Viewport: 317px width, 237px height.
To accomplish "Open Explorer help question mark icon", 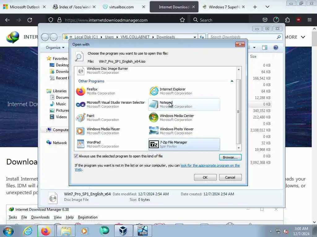I will (x=276, y=48).
